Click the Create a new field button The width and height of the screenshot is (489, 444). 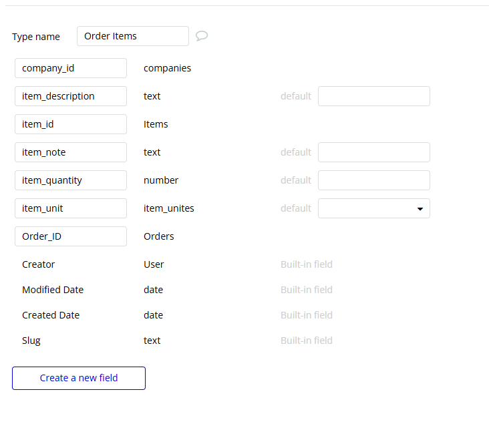(79, 378)
